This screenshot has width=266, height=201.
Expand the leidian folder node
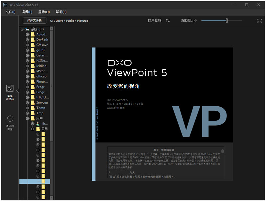[27, 66]
